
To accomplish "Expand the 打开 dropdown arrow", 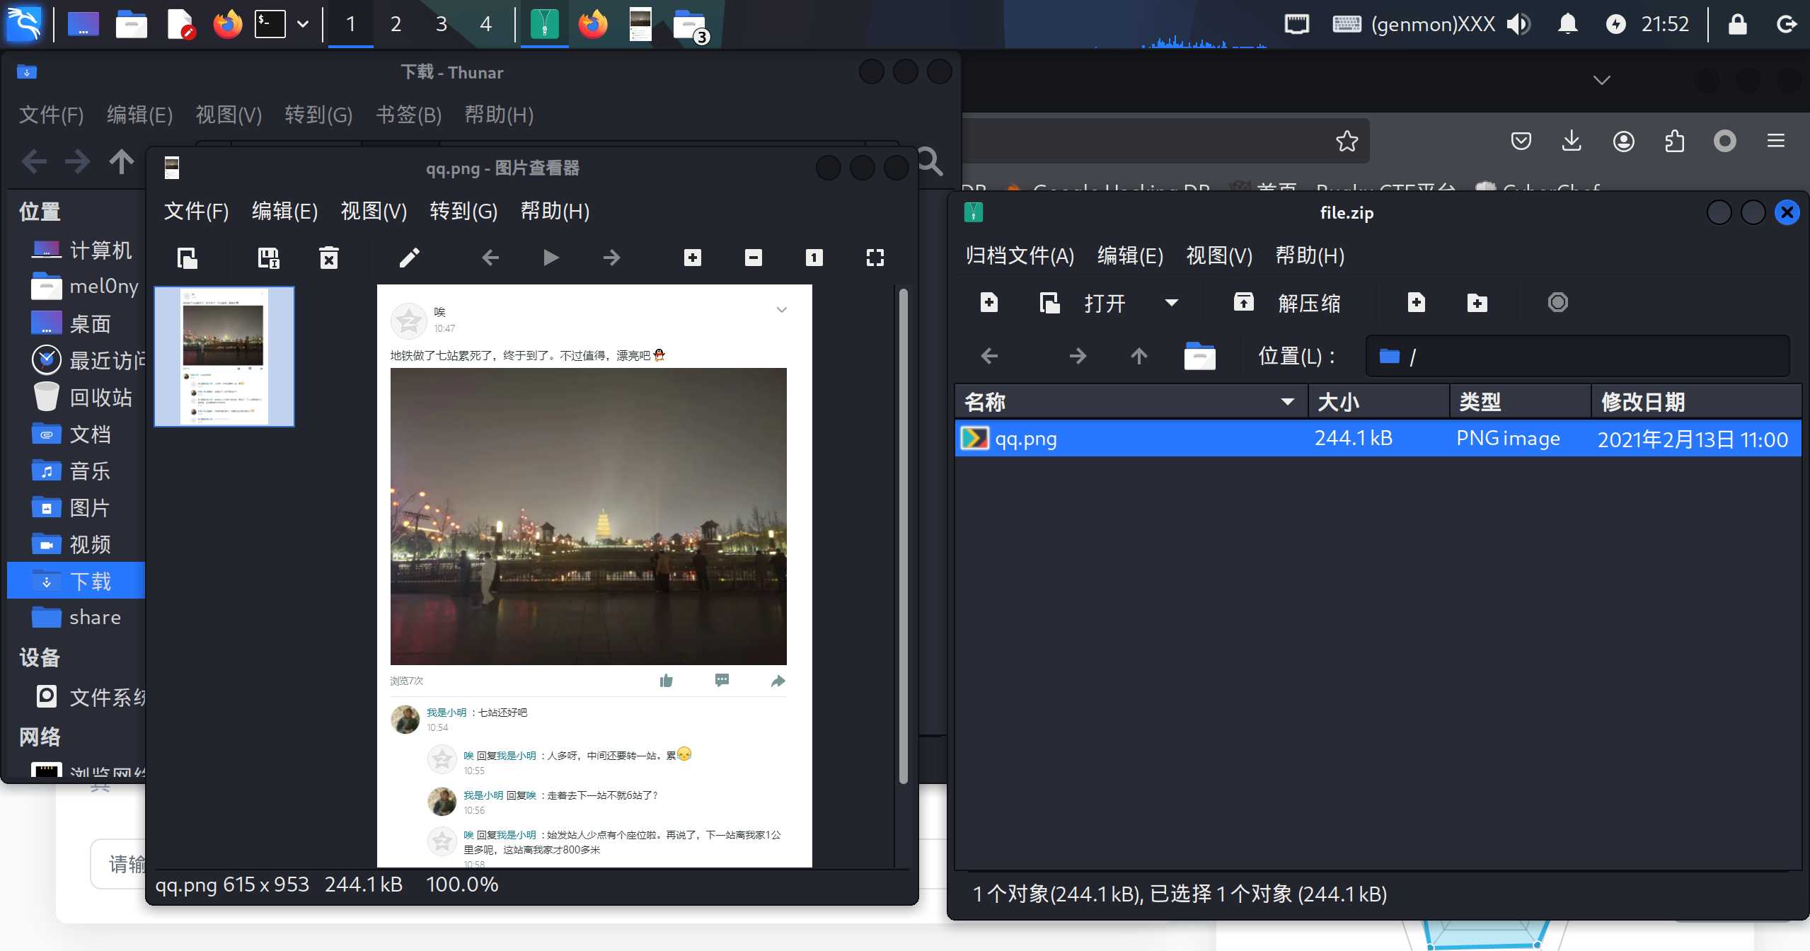I will [x=1172, y=303].
